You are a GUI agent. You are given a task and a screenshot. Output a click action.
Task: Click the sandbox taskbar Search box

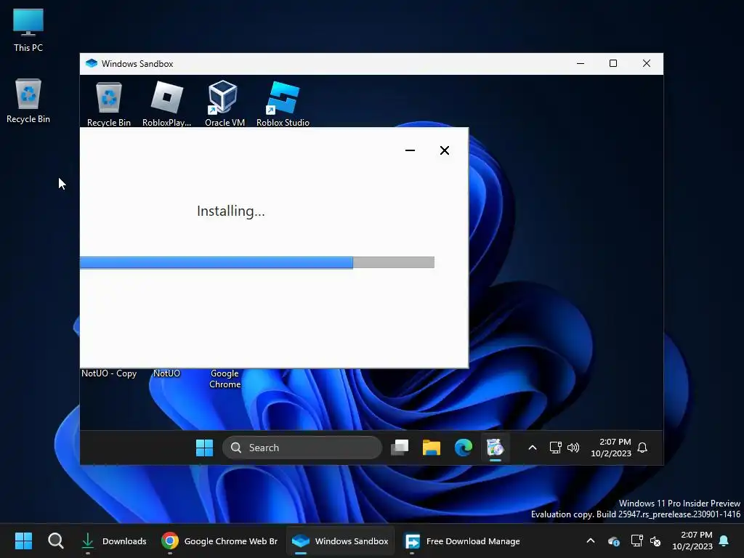click(x=302, y=448)
